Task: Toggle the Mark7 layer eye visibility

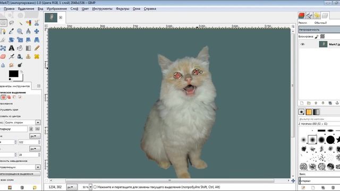Action: pyautogui.click(x=302, y=45)
